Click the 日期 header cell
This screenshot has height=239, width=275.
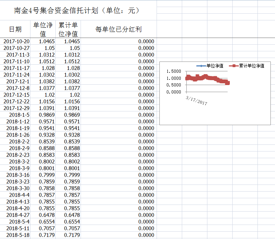[15, 29]
